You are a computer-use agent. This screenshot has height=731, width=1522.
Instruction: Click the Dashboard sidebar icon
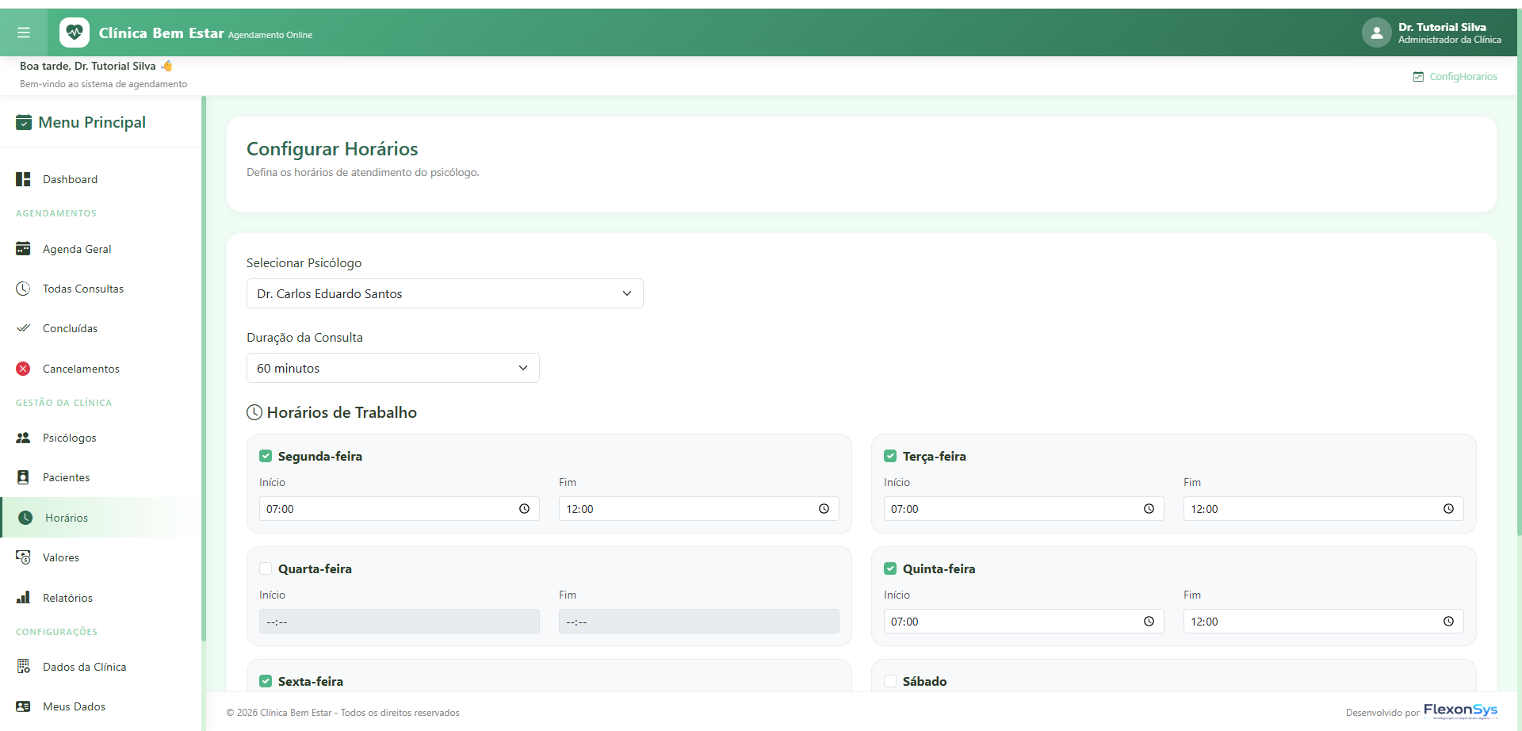23,179
